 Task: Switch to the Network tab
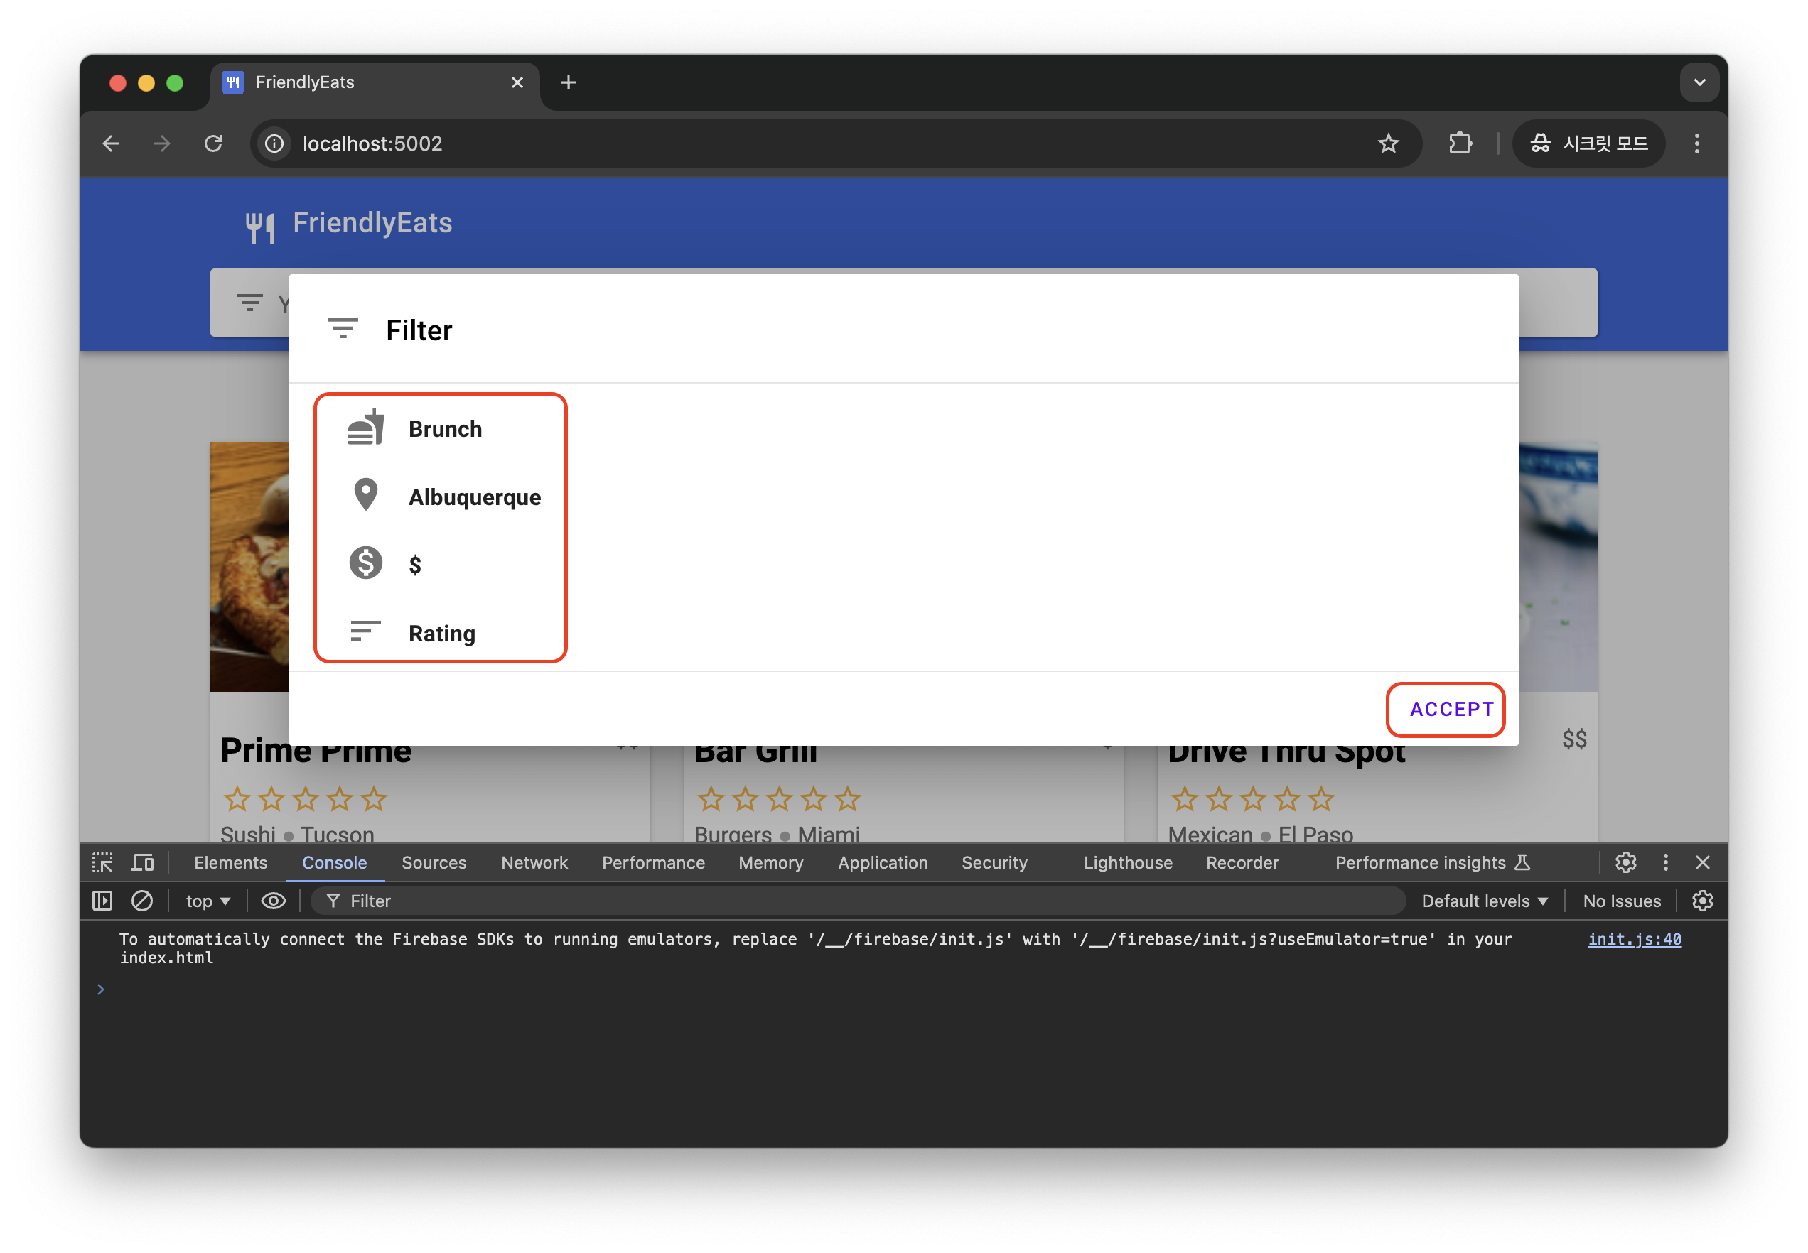(x=534, y=862)
